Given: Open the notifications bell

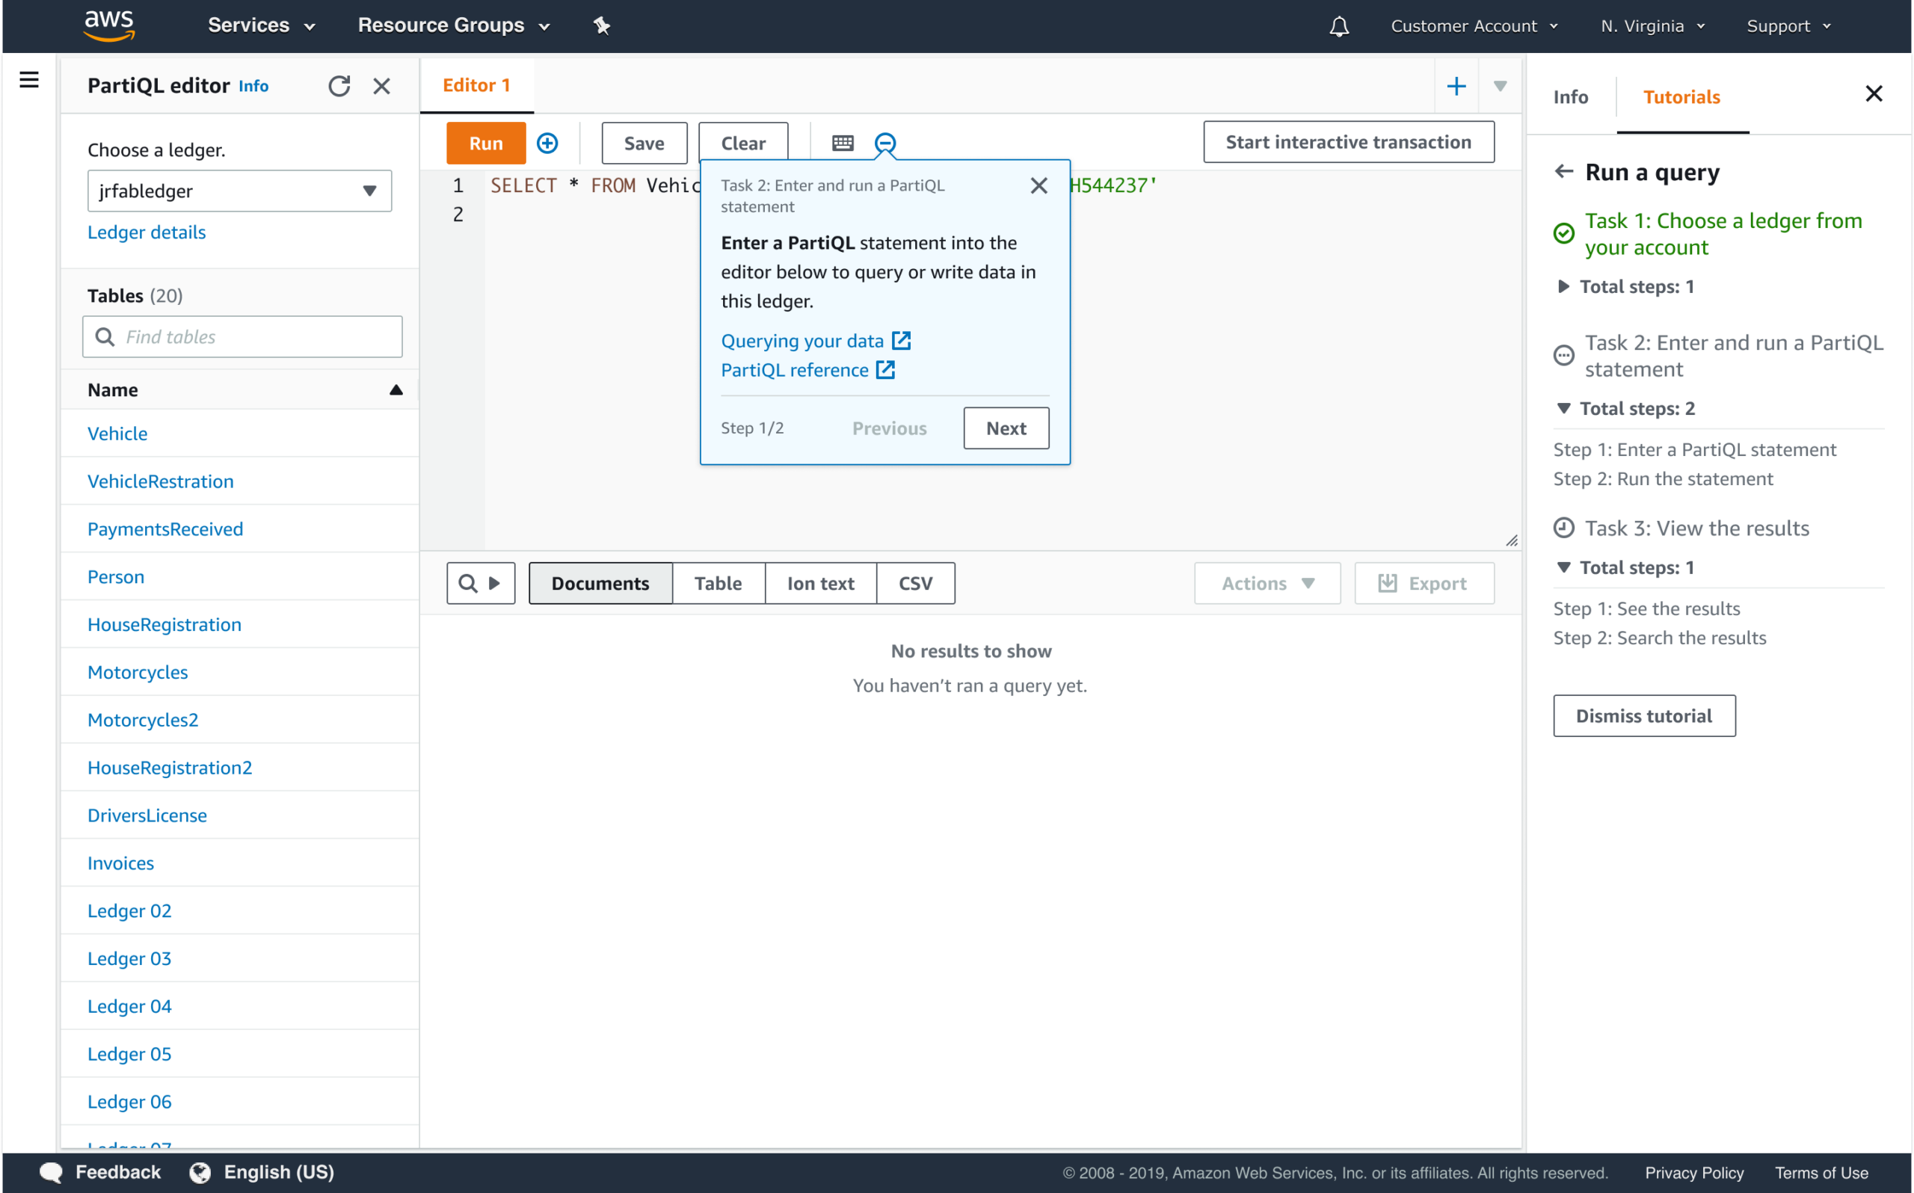Looking at the screenshot, I should tap(1338, 25).
